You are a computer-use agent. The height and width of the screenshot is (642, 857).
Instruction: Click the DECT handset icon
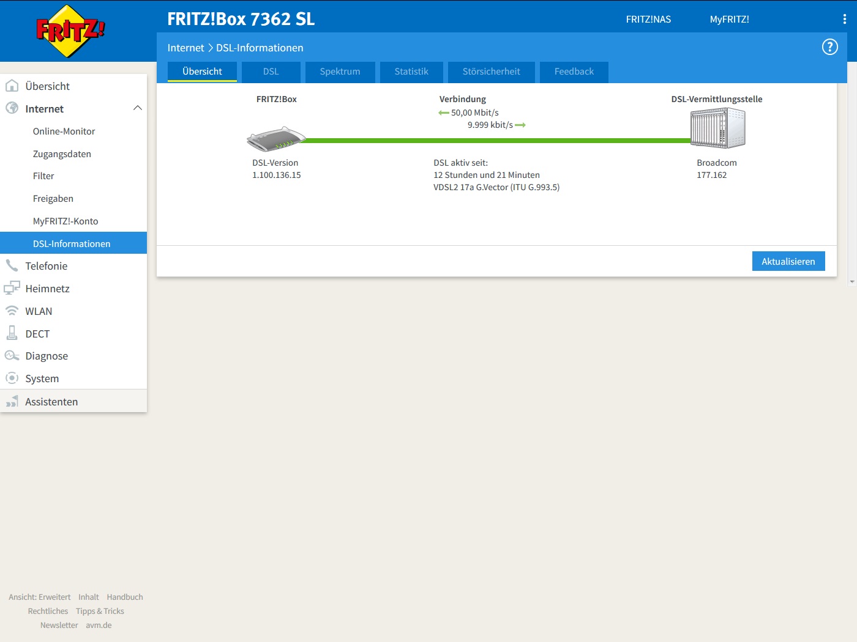click(x=12, y=333)
